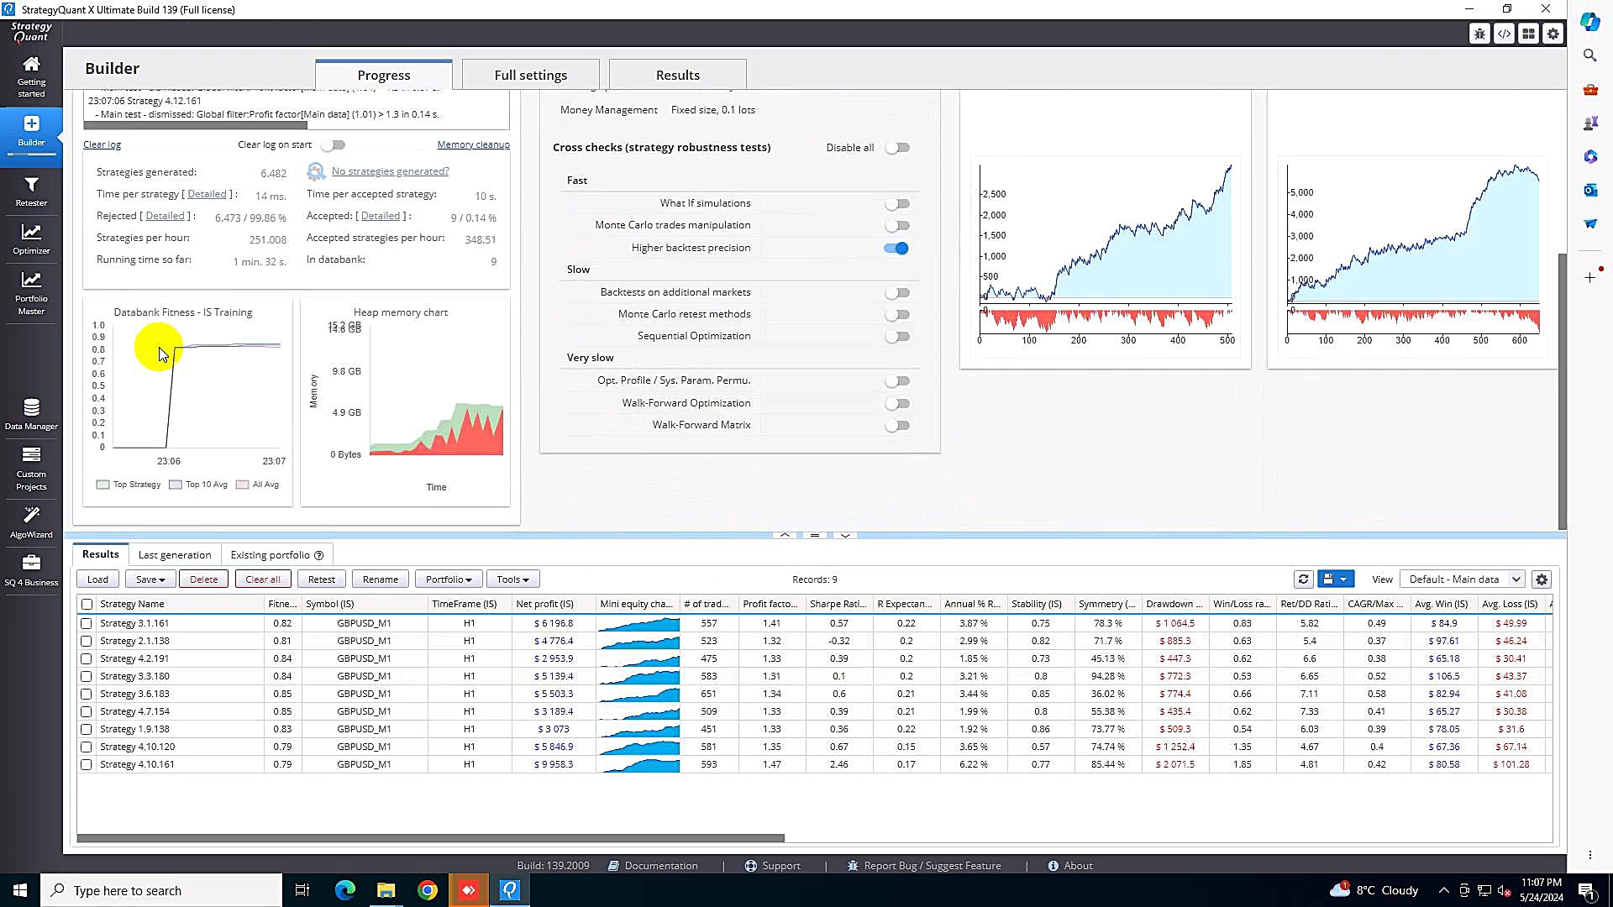Open Custom Projects module
1613x907 pixels.
click(x=31, y=468)
